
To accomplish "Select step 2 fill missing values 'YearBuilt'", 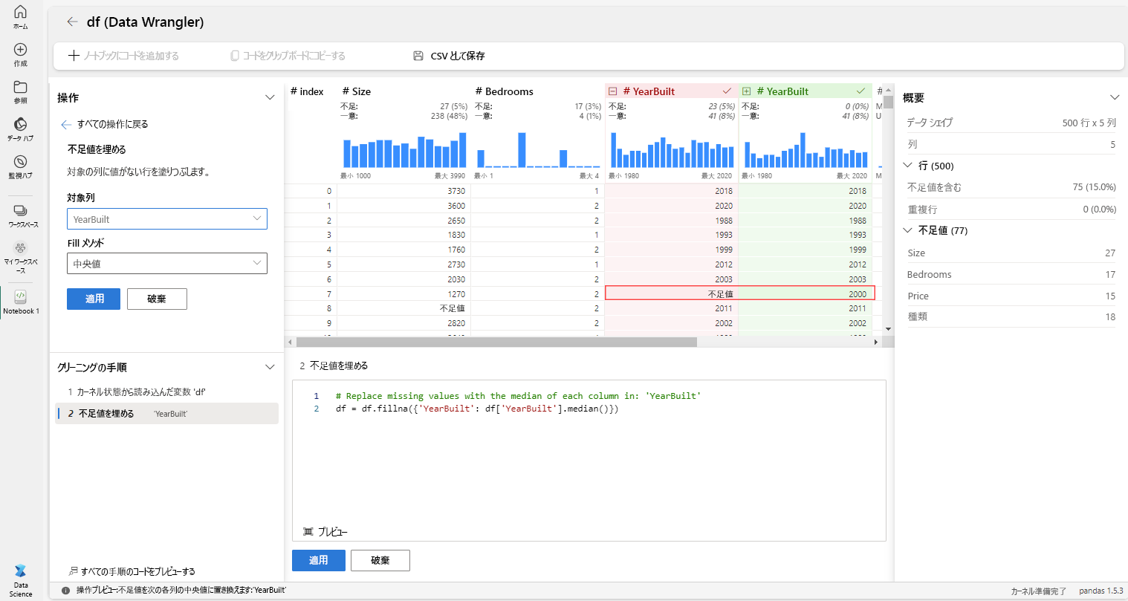I will click(x=167, y=414).
